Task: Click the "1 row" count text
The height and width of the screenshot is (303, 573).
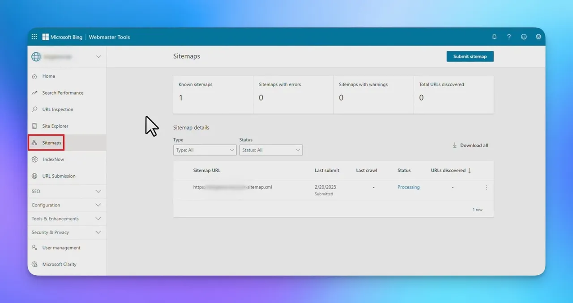Action: 478,210
